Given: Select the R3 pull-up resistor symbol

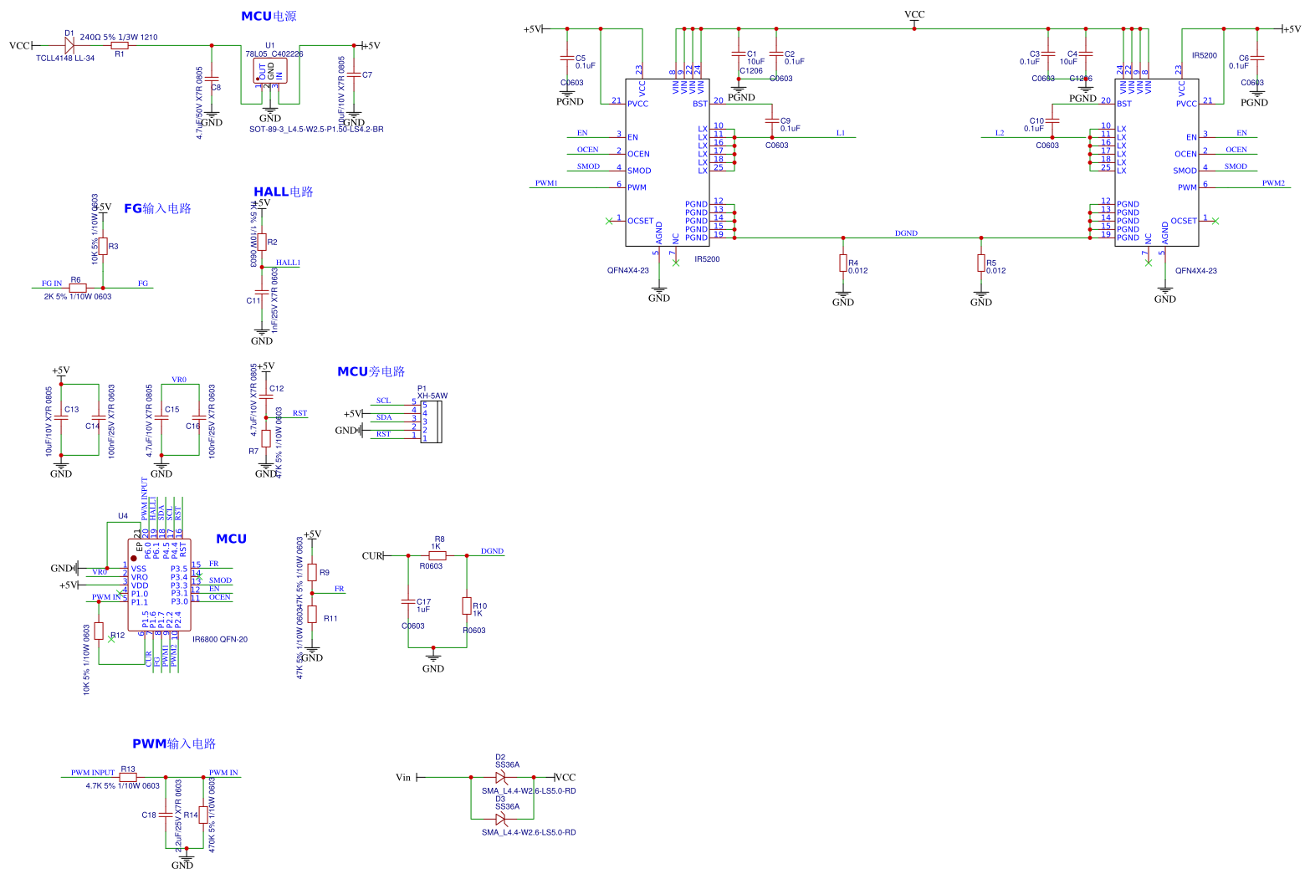Looking at the screenshot, I should pyautogui.click(x=103, y=246).
